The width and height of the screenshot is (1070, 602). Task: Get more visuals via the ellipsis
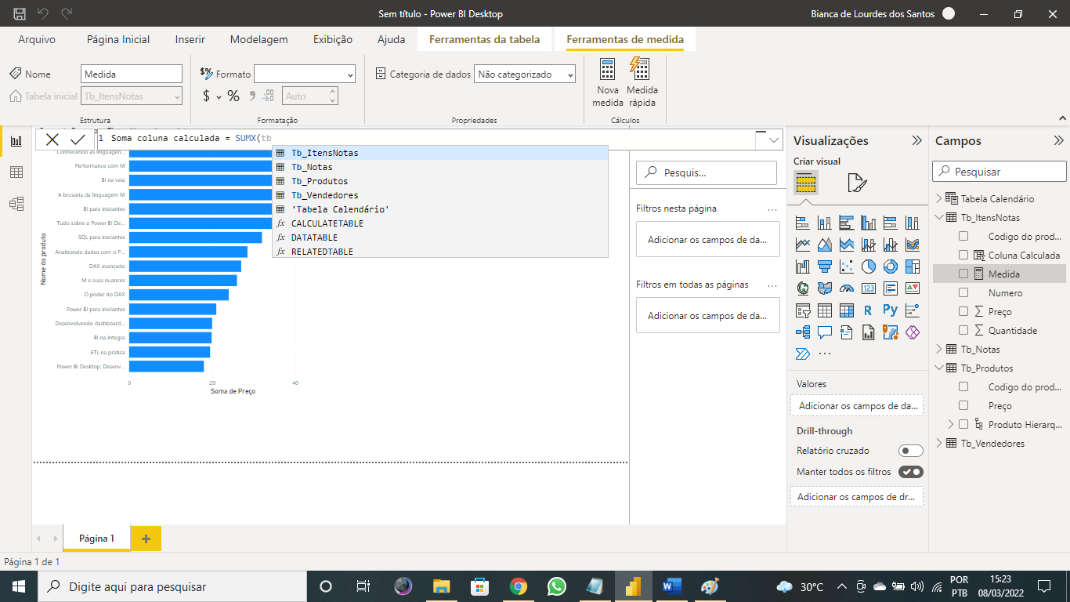click(x=825, y=354)
